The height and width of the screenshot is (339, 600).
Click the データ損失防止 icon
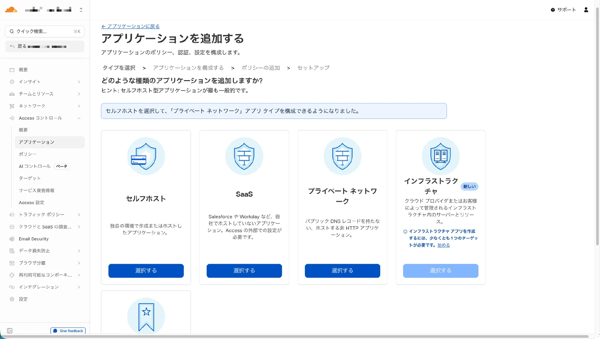[x=12, y=251]
